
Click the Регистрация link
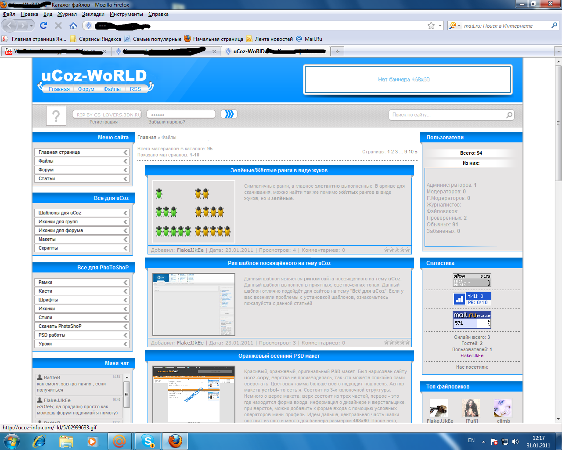pos(104,122)
